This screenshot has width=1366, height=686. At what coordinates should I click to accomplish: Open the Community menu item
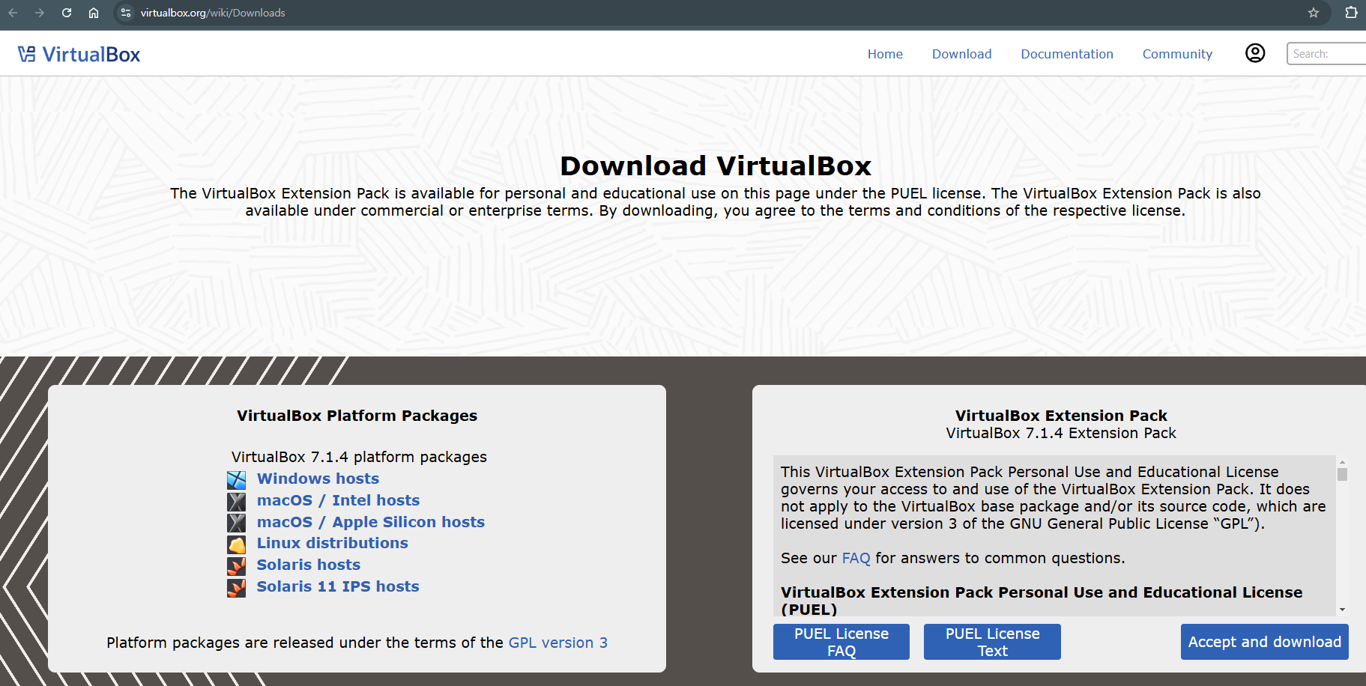[x=1177, y=54]
